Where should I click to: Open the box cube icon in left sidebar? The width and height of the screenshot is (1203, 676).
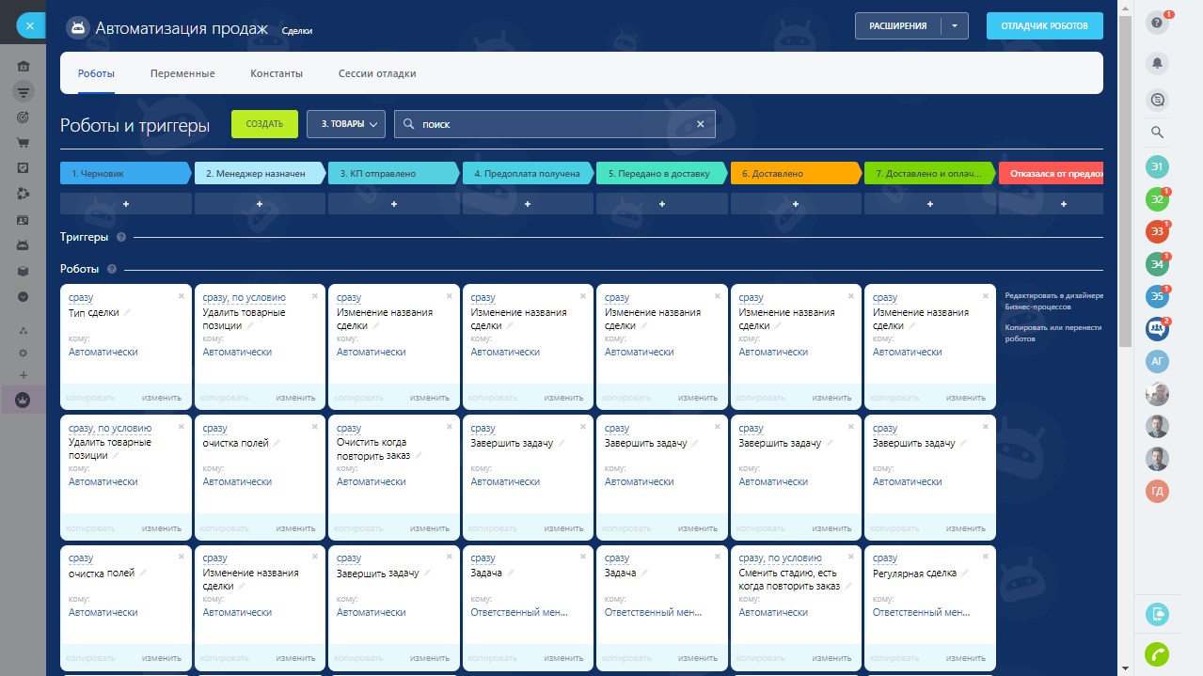click(x=24, y=271)
